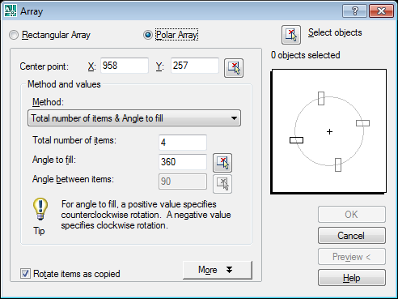Click the Angle between items field
The width and height of the screenshot is (398, 299).
click(x=183, y=182)
